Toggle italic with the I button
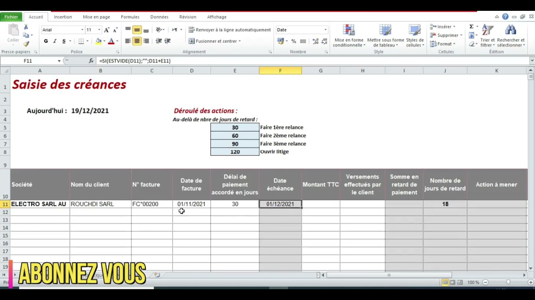This screenshot has width=535, height=300. coord(54,41)
